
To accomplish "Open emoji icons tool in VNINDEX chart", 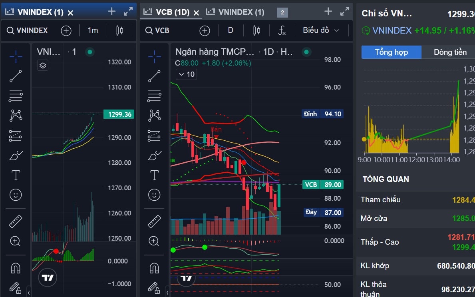I will (x=16, y=195).
